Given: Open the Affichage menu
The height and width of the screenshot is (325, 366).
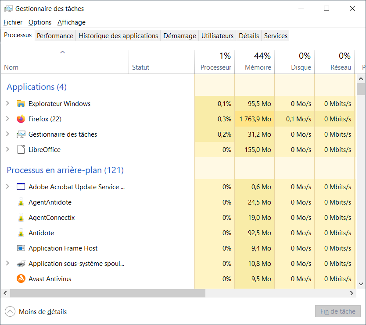Looking at the screenshot, I should point(72,22).
